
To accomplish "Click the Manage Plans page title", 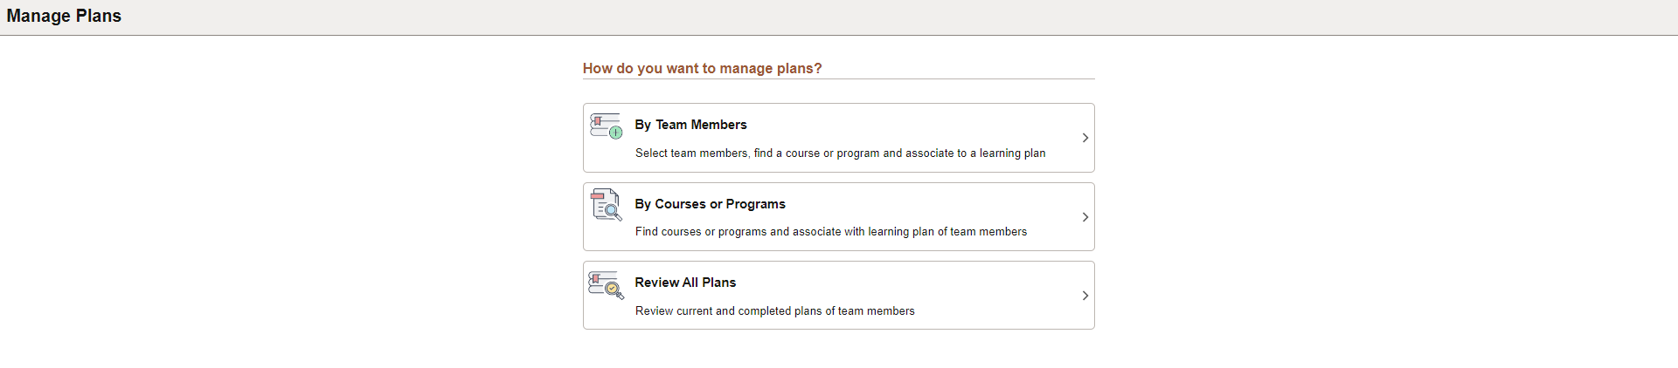I will [64, 16].
